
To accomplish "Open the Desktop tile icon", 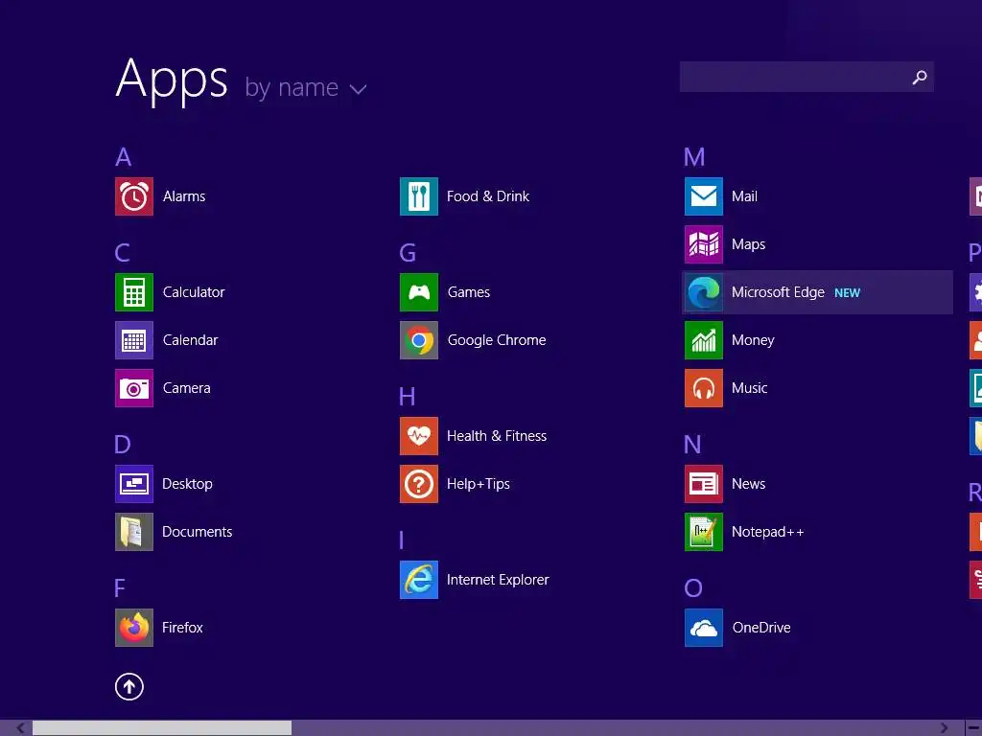I will tap(134, 484).
